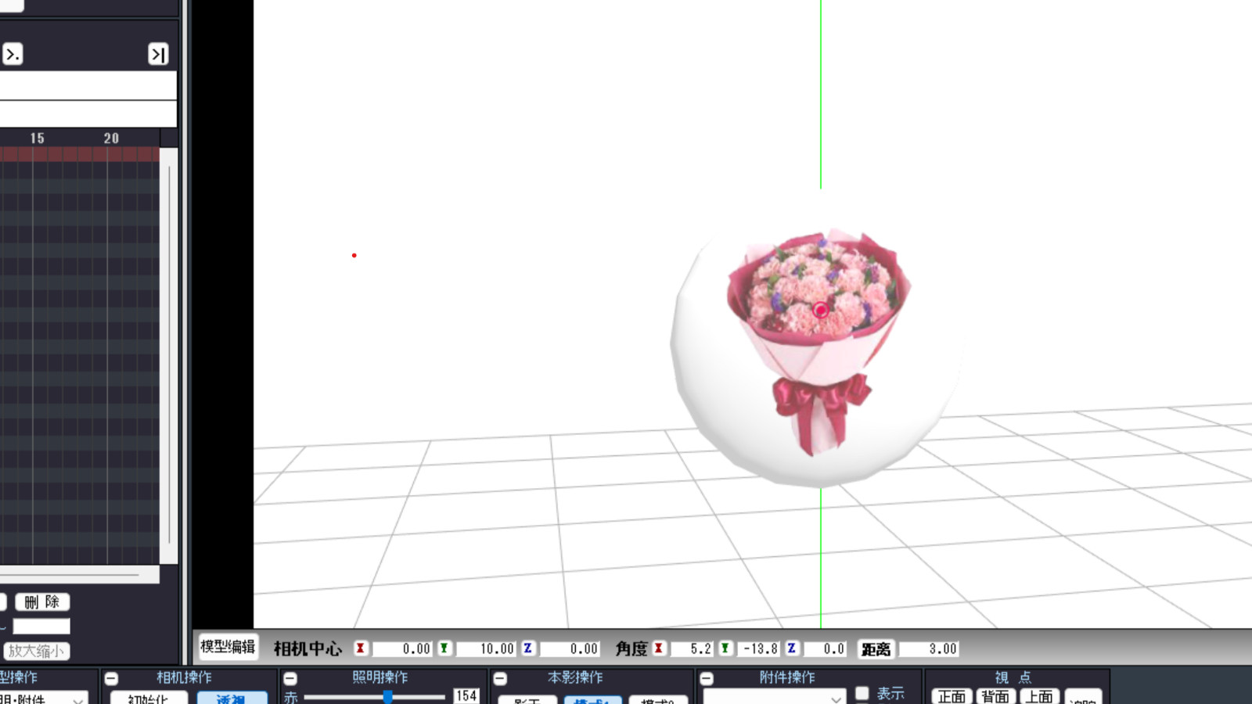Click the 赤 lighting slider
Viewport: 1252px width, 704px height.
(374, 696)
